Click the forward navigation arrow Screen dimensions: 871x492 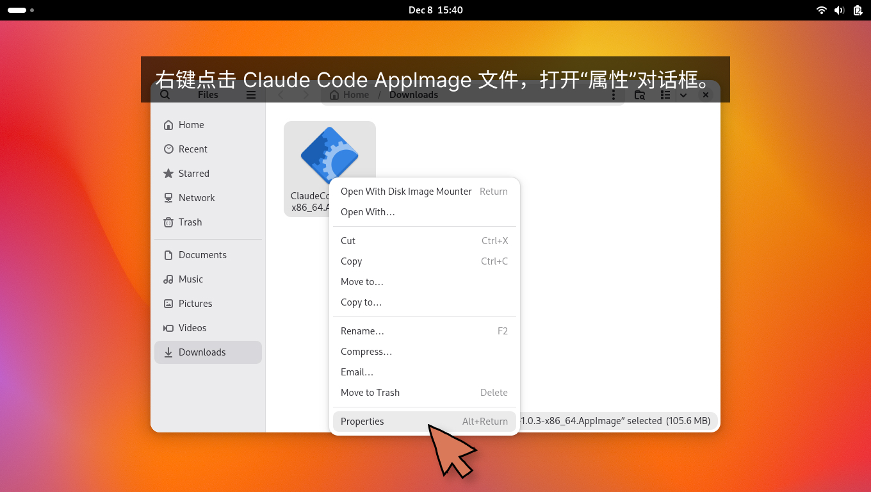tap(305, 94)
